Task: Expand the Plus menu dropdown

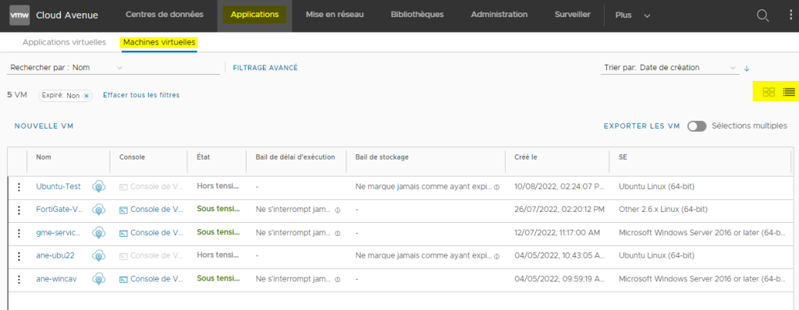Action: 632,16
